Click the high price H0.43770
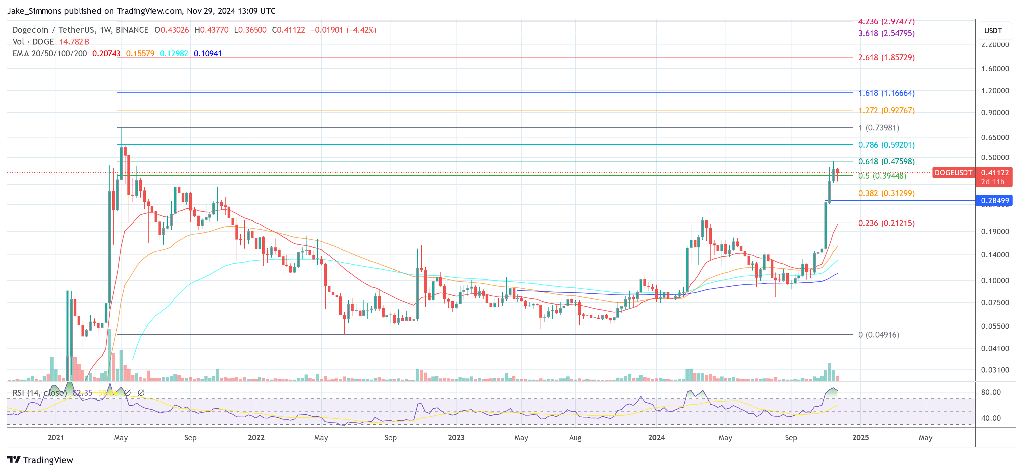1023x472 pixels. [x=212, y=30]
